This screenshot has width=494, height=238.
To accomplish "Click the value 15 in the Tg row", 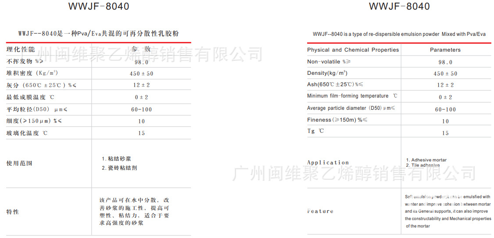I will coord(445,133).
